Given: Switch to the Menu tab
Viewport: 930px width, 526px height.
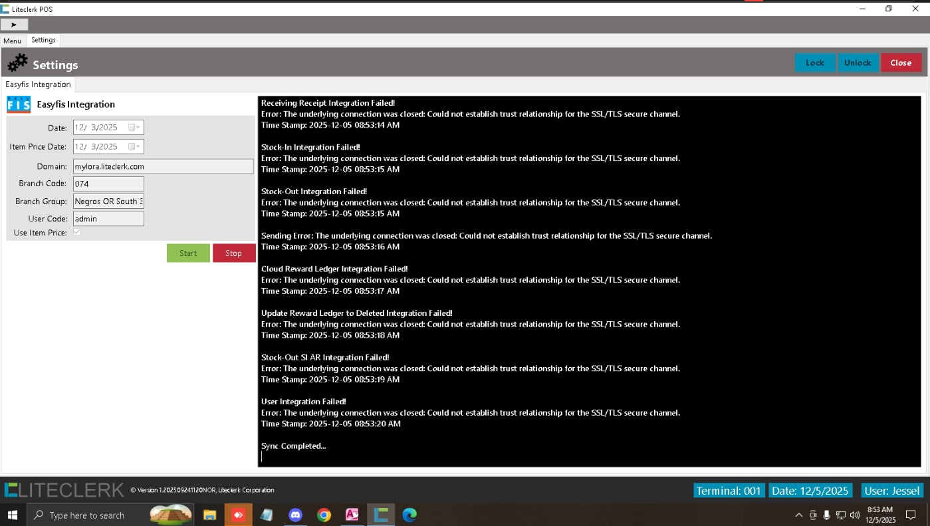Looking at the screenshot, I should [13, 41].
